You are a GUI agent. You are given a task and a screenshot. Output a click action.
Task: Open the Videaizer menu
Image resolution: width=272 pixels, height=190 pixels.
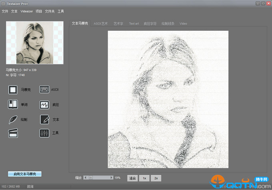coord(27,12)
